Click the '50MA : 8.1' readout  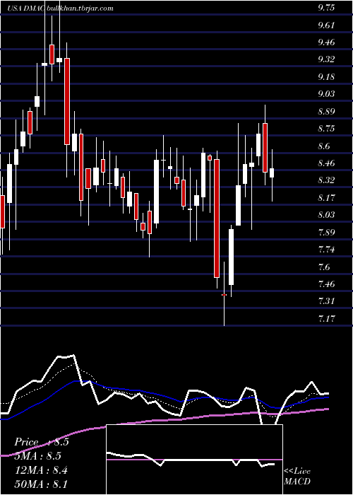click(40, 484)
